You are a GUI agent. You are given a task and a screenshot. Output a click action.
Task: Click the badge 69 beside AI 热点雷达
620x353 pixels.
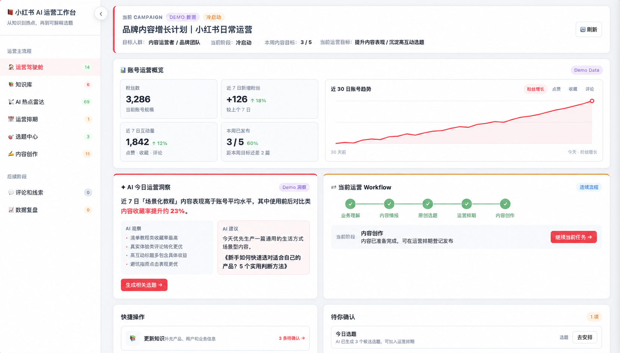87,102
